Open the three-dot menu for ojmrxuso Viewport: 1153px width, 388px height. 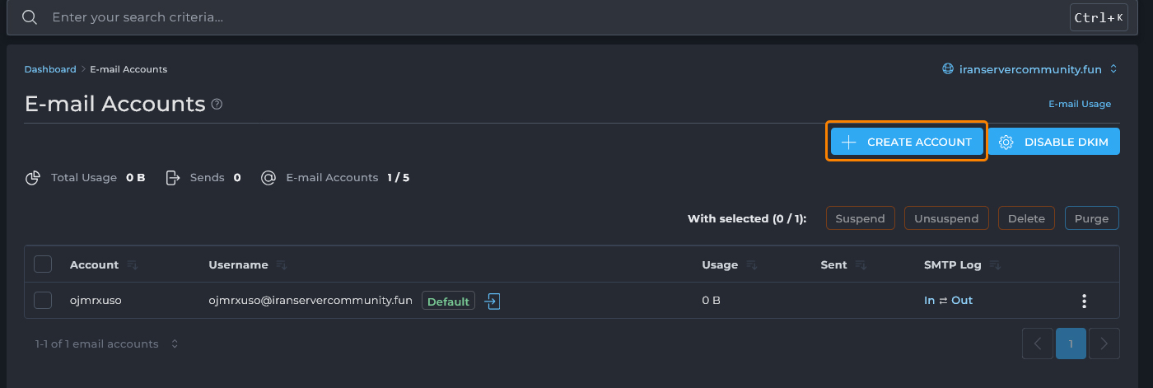pyautogui.click(x=1084, y=302)
